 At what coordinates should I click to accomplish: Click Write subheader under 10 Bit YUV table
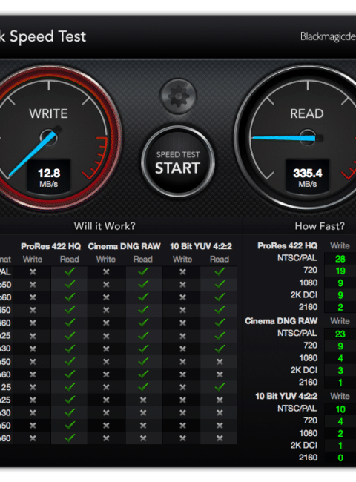coord(182,259)
